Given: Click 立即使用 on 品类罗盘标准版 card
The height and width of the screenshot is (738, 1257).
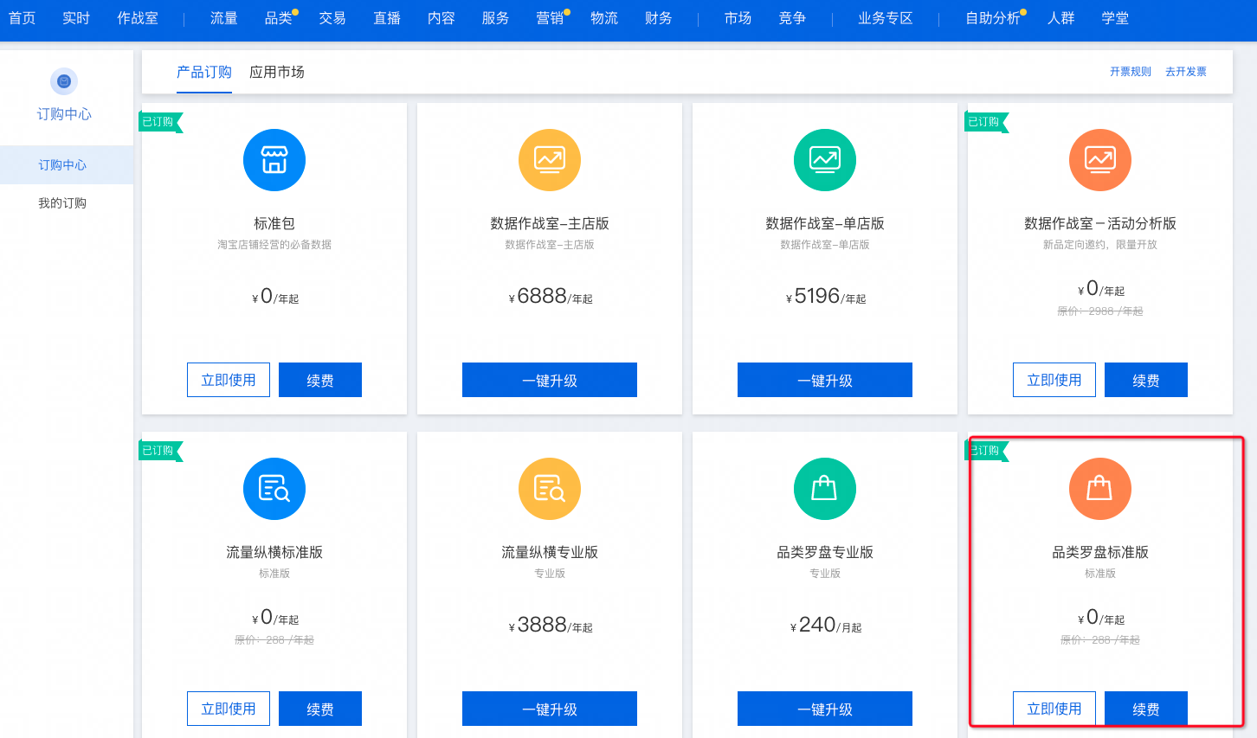Looking at the screenshot, I should pyautogui.click(x=1054, y=709).
